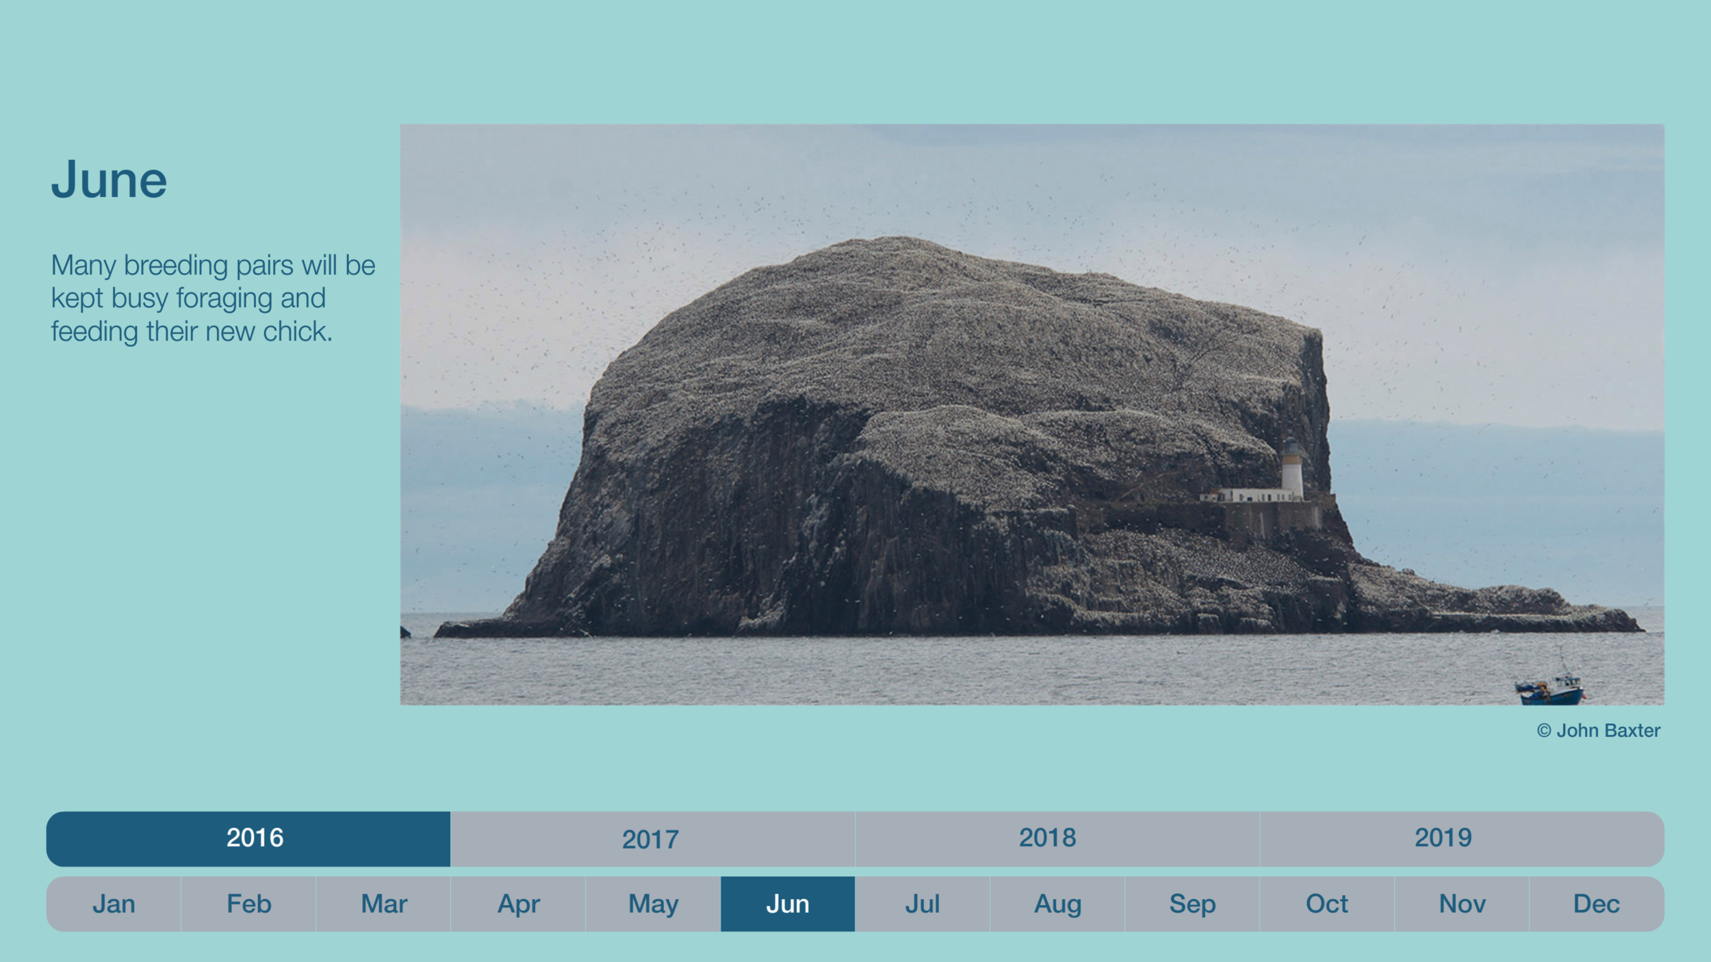Click the Bass Rock island photo

1031,414
